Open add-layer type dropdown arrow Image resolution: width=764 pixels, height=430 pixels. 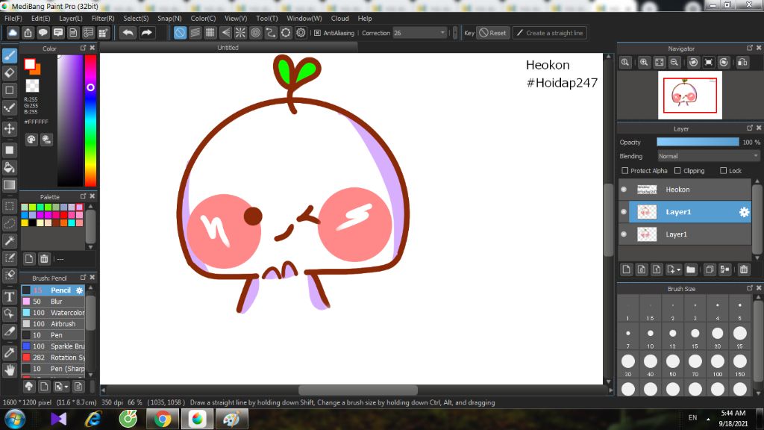[678, 269]
